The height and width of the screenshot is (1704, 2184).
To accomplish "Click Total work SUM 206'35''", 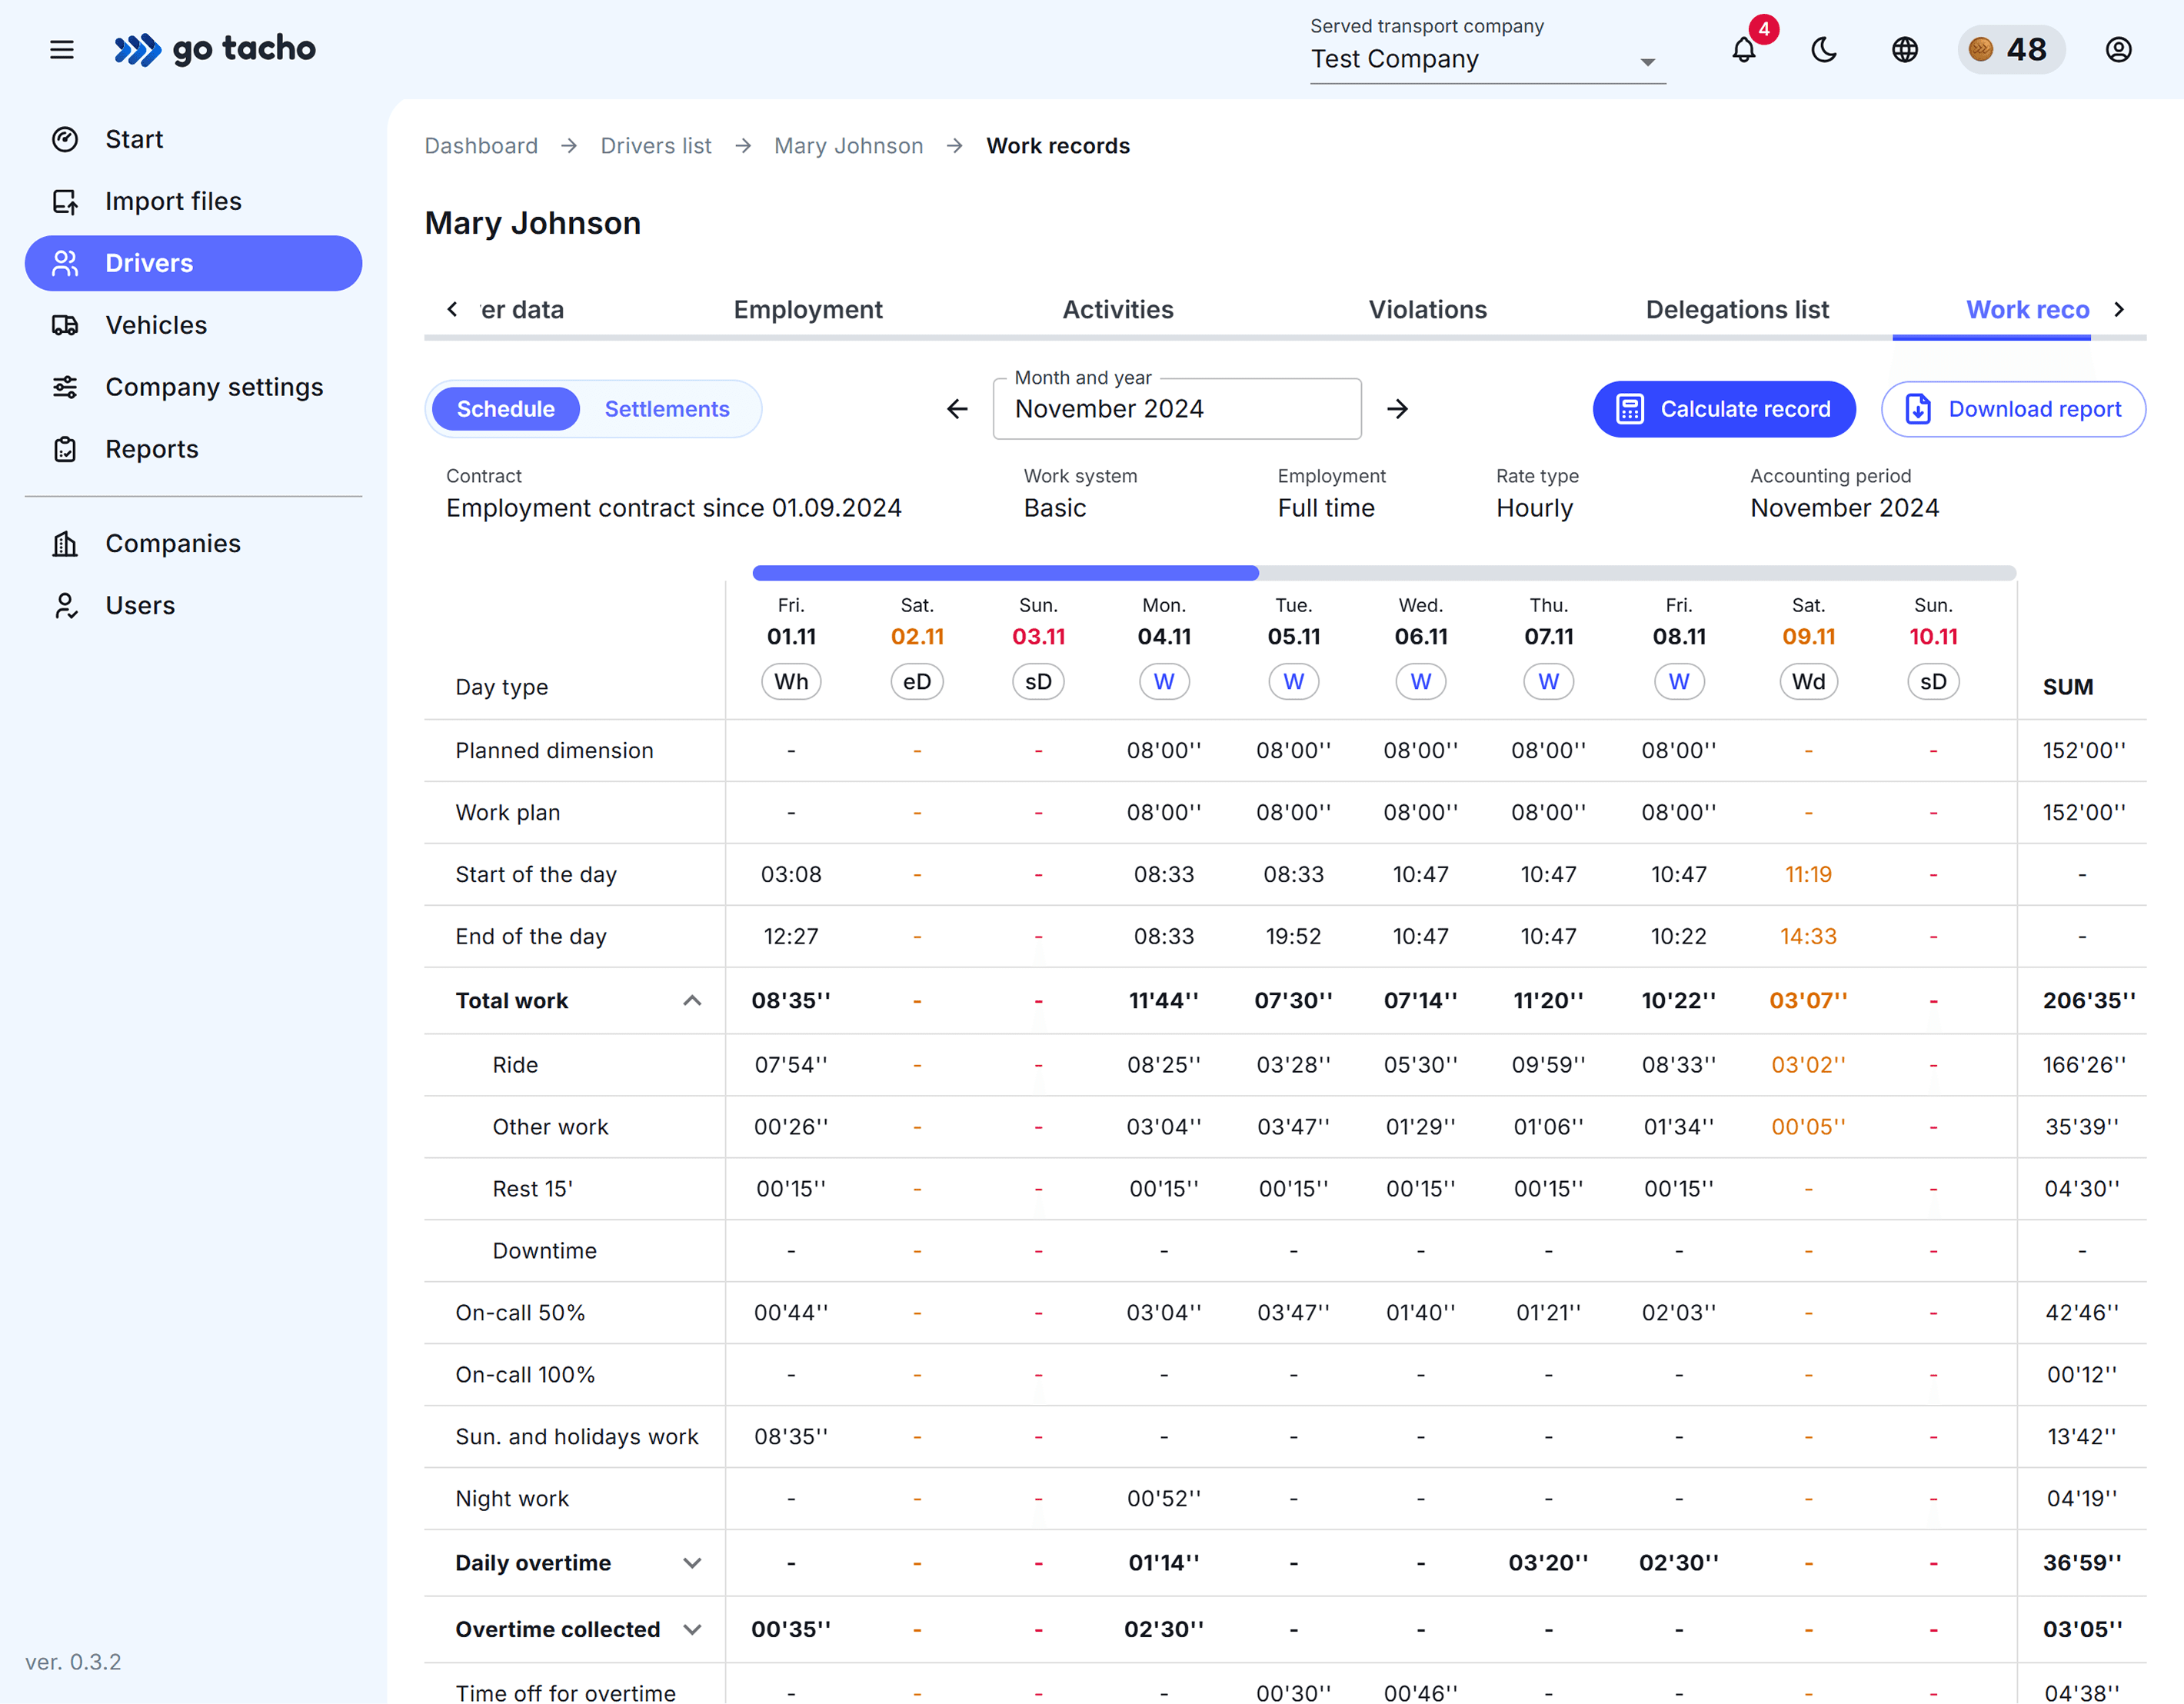I will (2088, 1001).
